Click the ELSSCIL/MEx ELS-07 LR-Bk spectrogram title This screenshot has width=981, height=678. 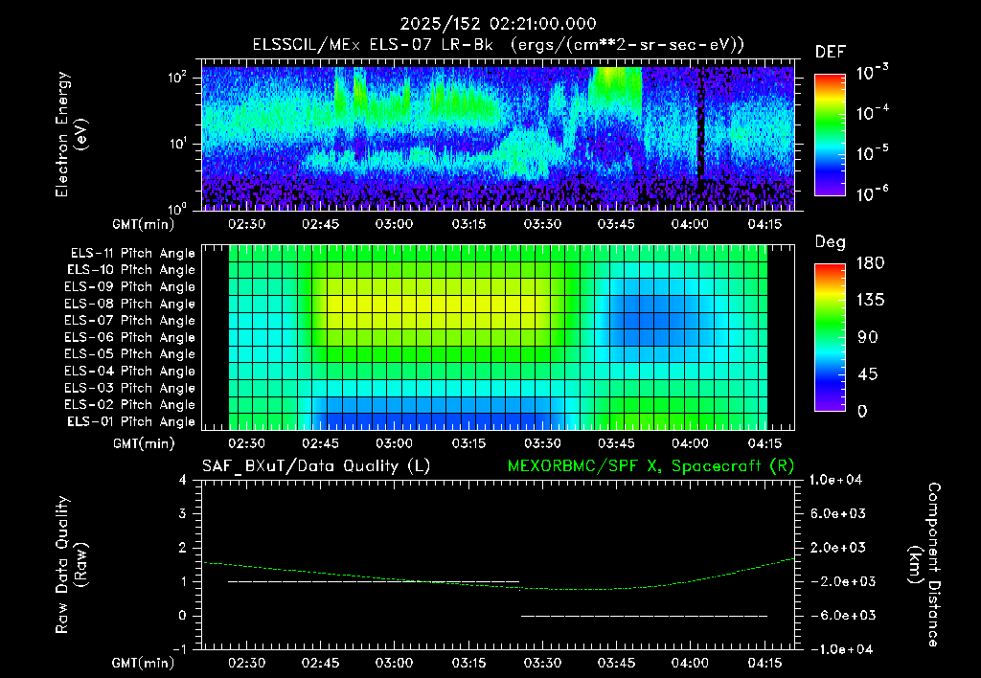pyautogui.click(x=498, y=45)
